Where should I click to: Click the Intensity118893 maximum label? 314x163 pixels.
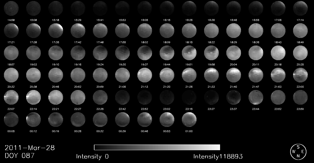pyautogui.click(x=218, y=157)
